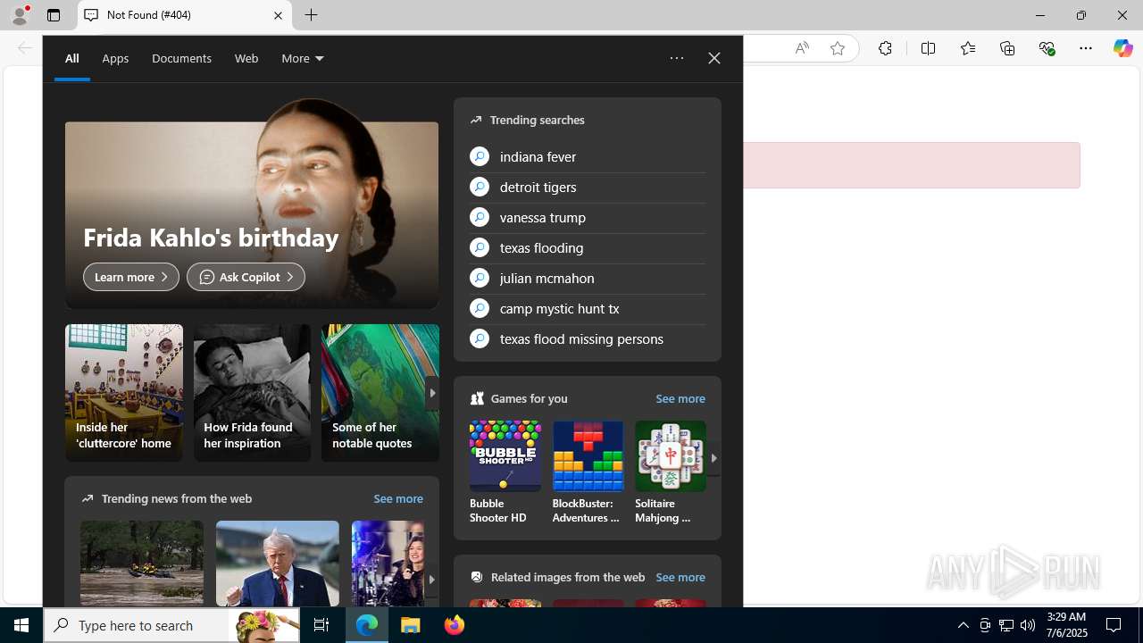Switch to Apps search tab

pos(115,58)
